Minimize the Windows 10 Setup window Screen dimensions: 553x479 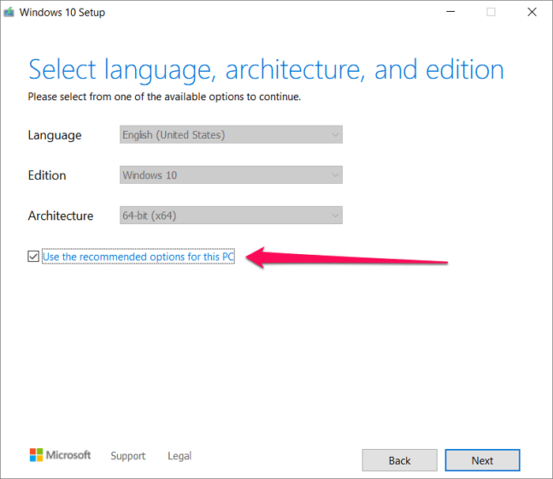point(450,13)
